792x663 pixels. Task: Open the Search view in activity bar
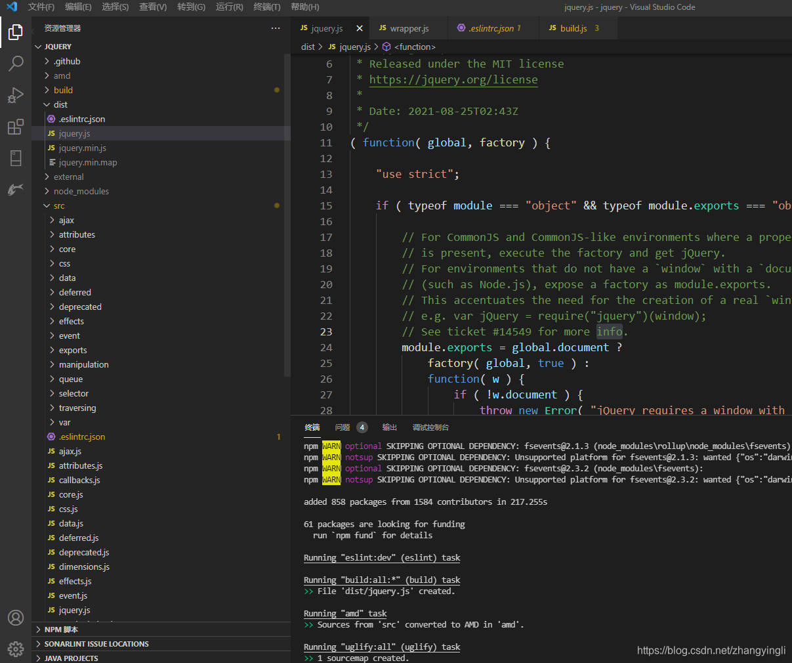coord(16,64)
